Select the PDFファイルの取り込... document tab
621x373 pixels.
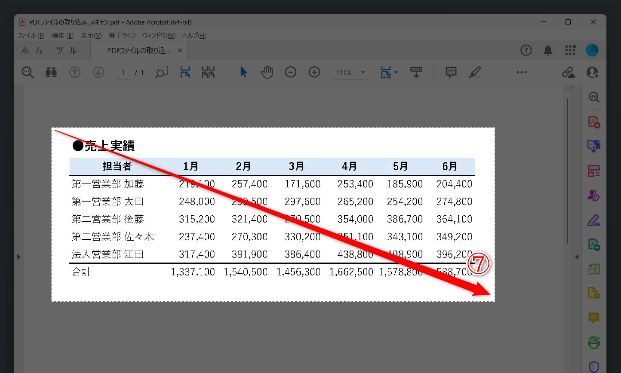[x=138, y=51]
